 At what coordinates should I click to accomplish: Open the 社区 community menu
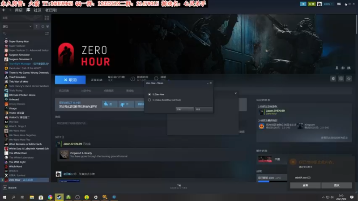[38, 10]
